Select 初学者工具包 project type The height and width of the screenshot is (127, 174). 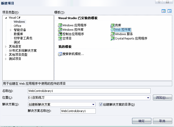pyautogui.click(x=23, y=38)
